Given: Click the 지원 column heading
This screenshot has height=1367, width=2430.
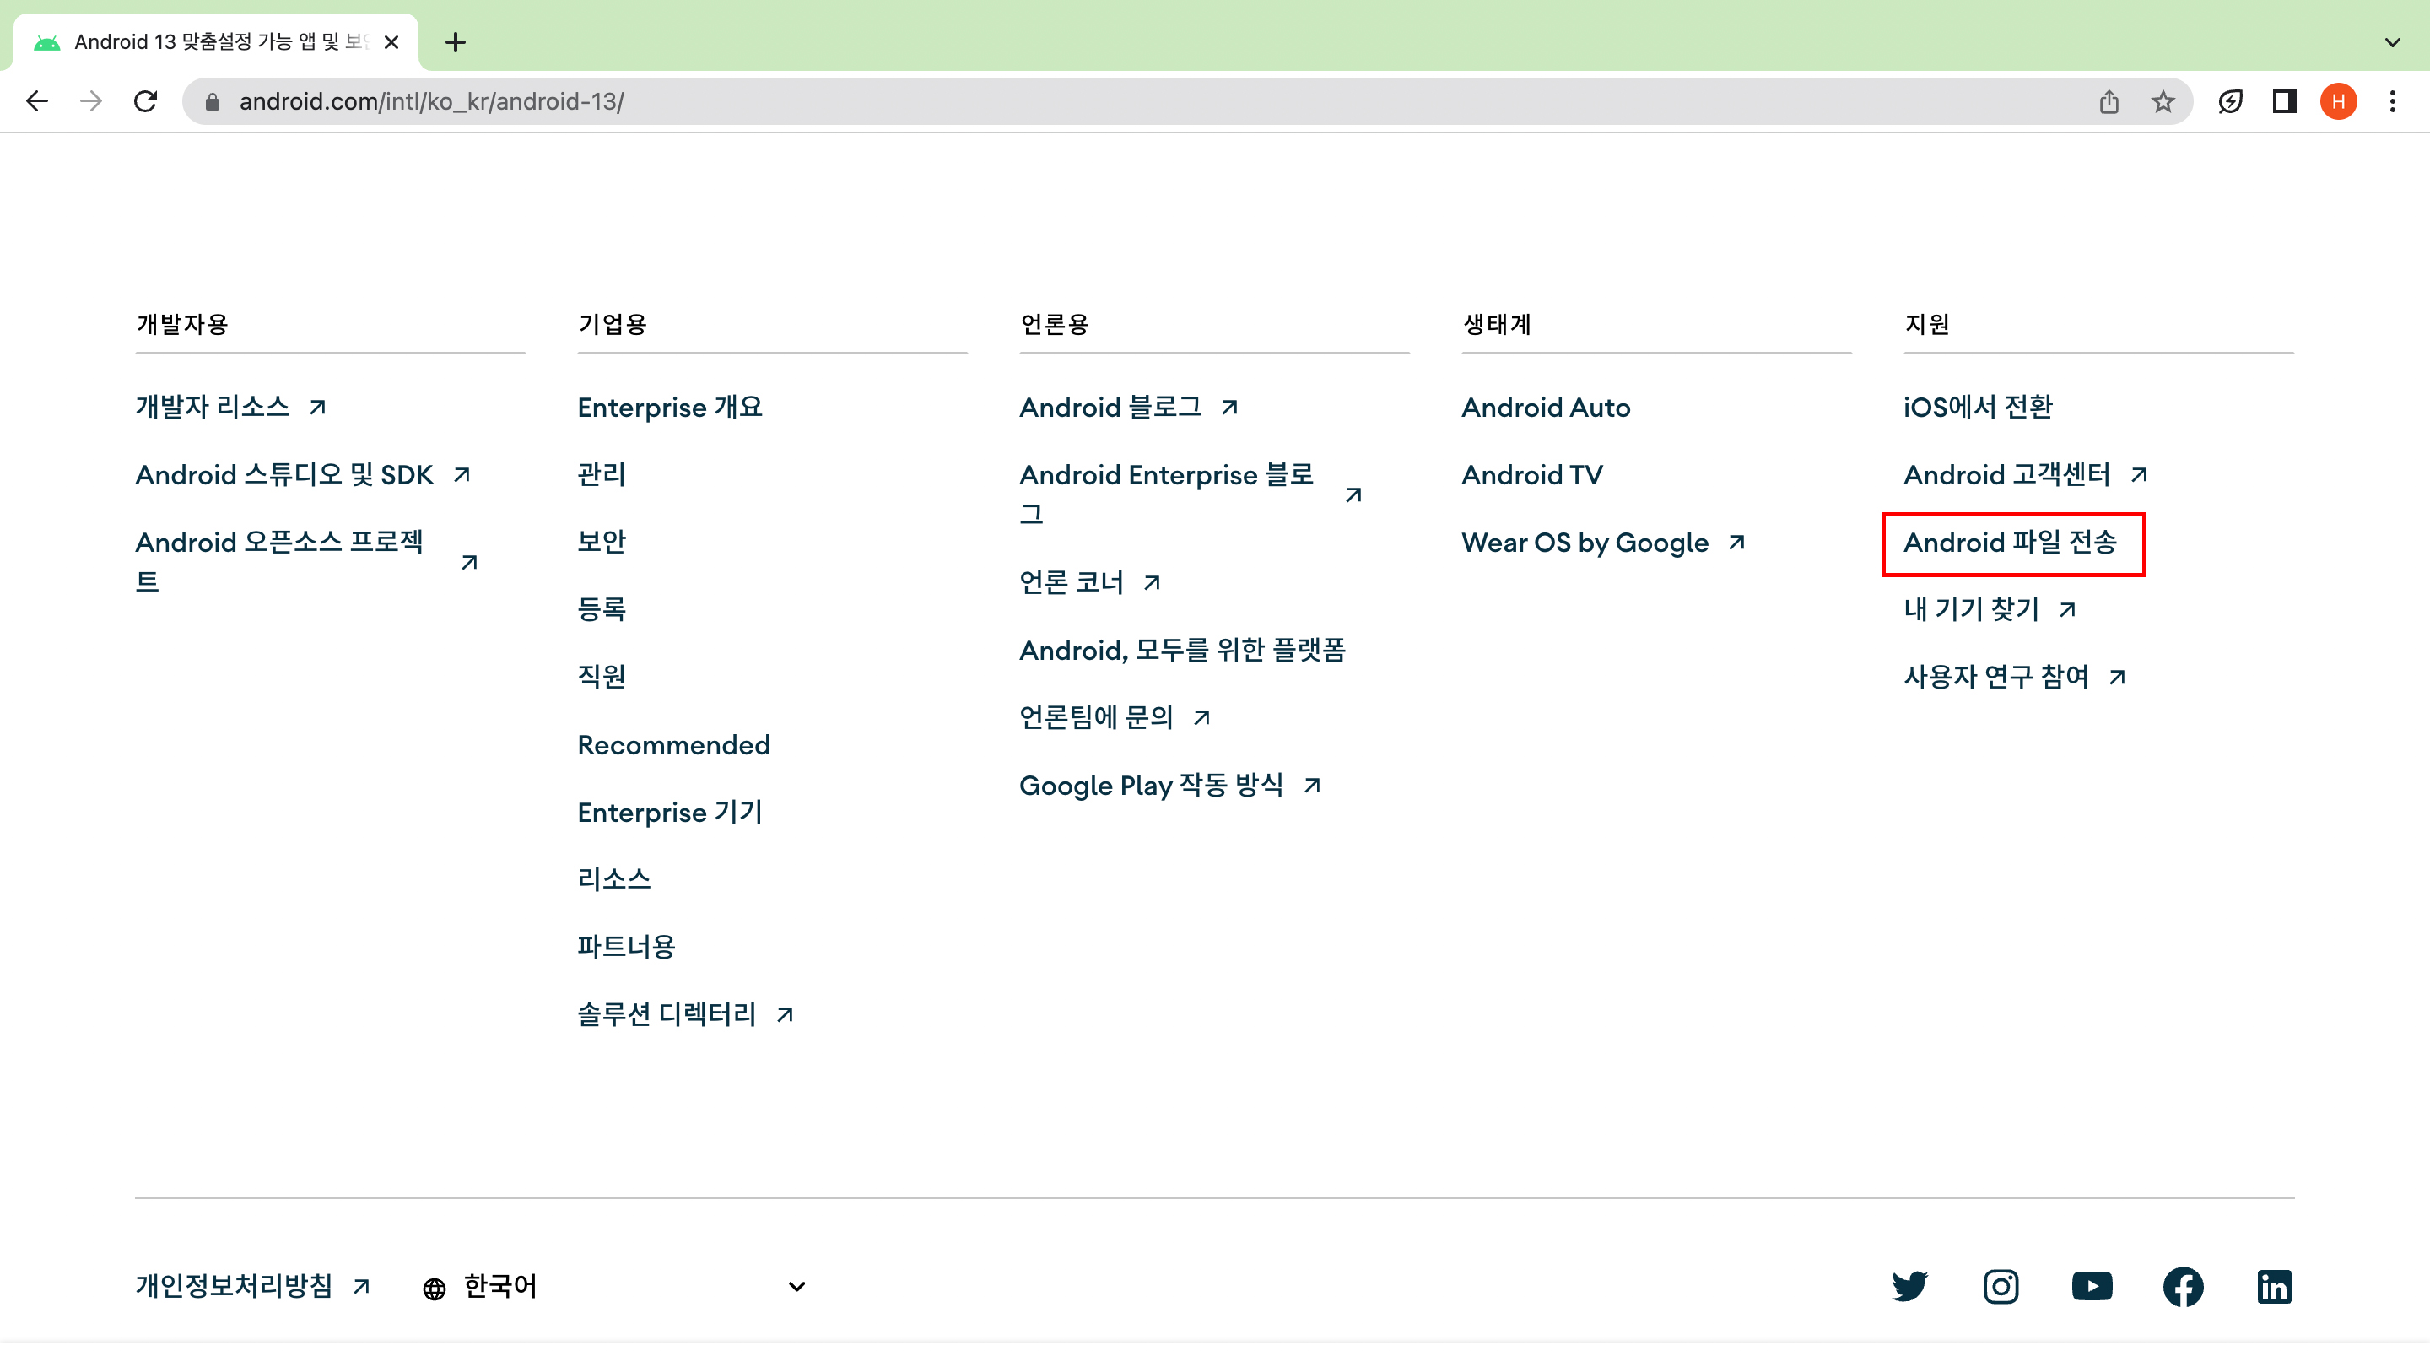Looking at the screenshot, I should [1926, 325].
